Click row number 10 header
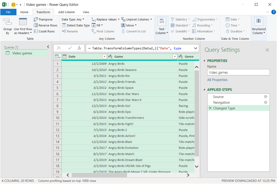The image size is (277, 184). coord(58,118)
